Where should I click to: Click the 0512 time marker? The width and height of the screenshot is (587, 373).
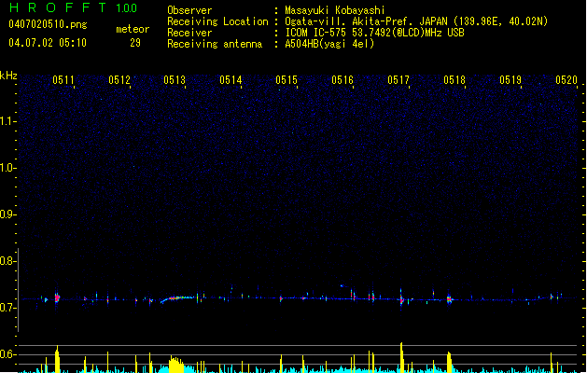[119, 80]
